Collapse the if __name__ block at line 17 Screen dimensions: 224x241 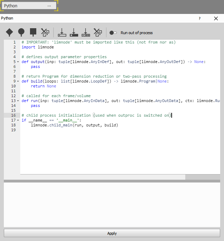(x=18, y=120)
